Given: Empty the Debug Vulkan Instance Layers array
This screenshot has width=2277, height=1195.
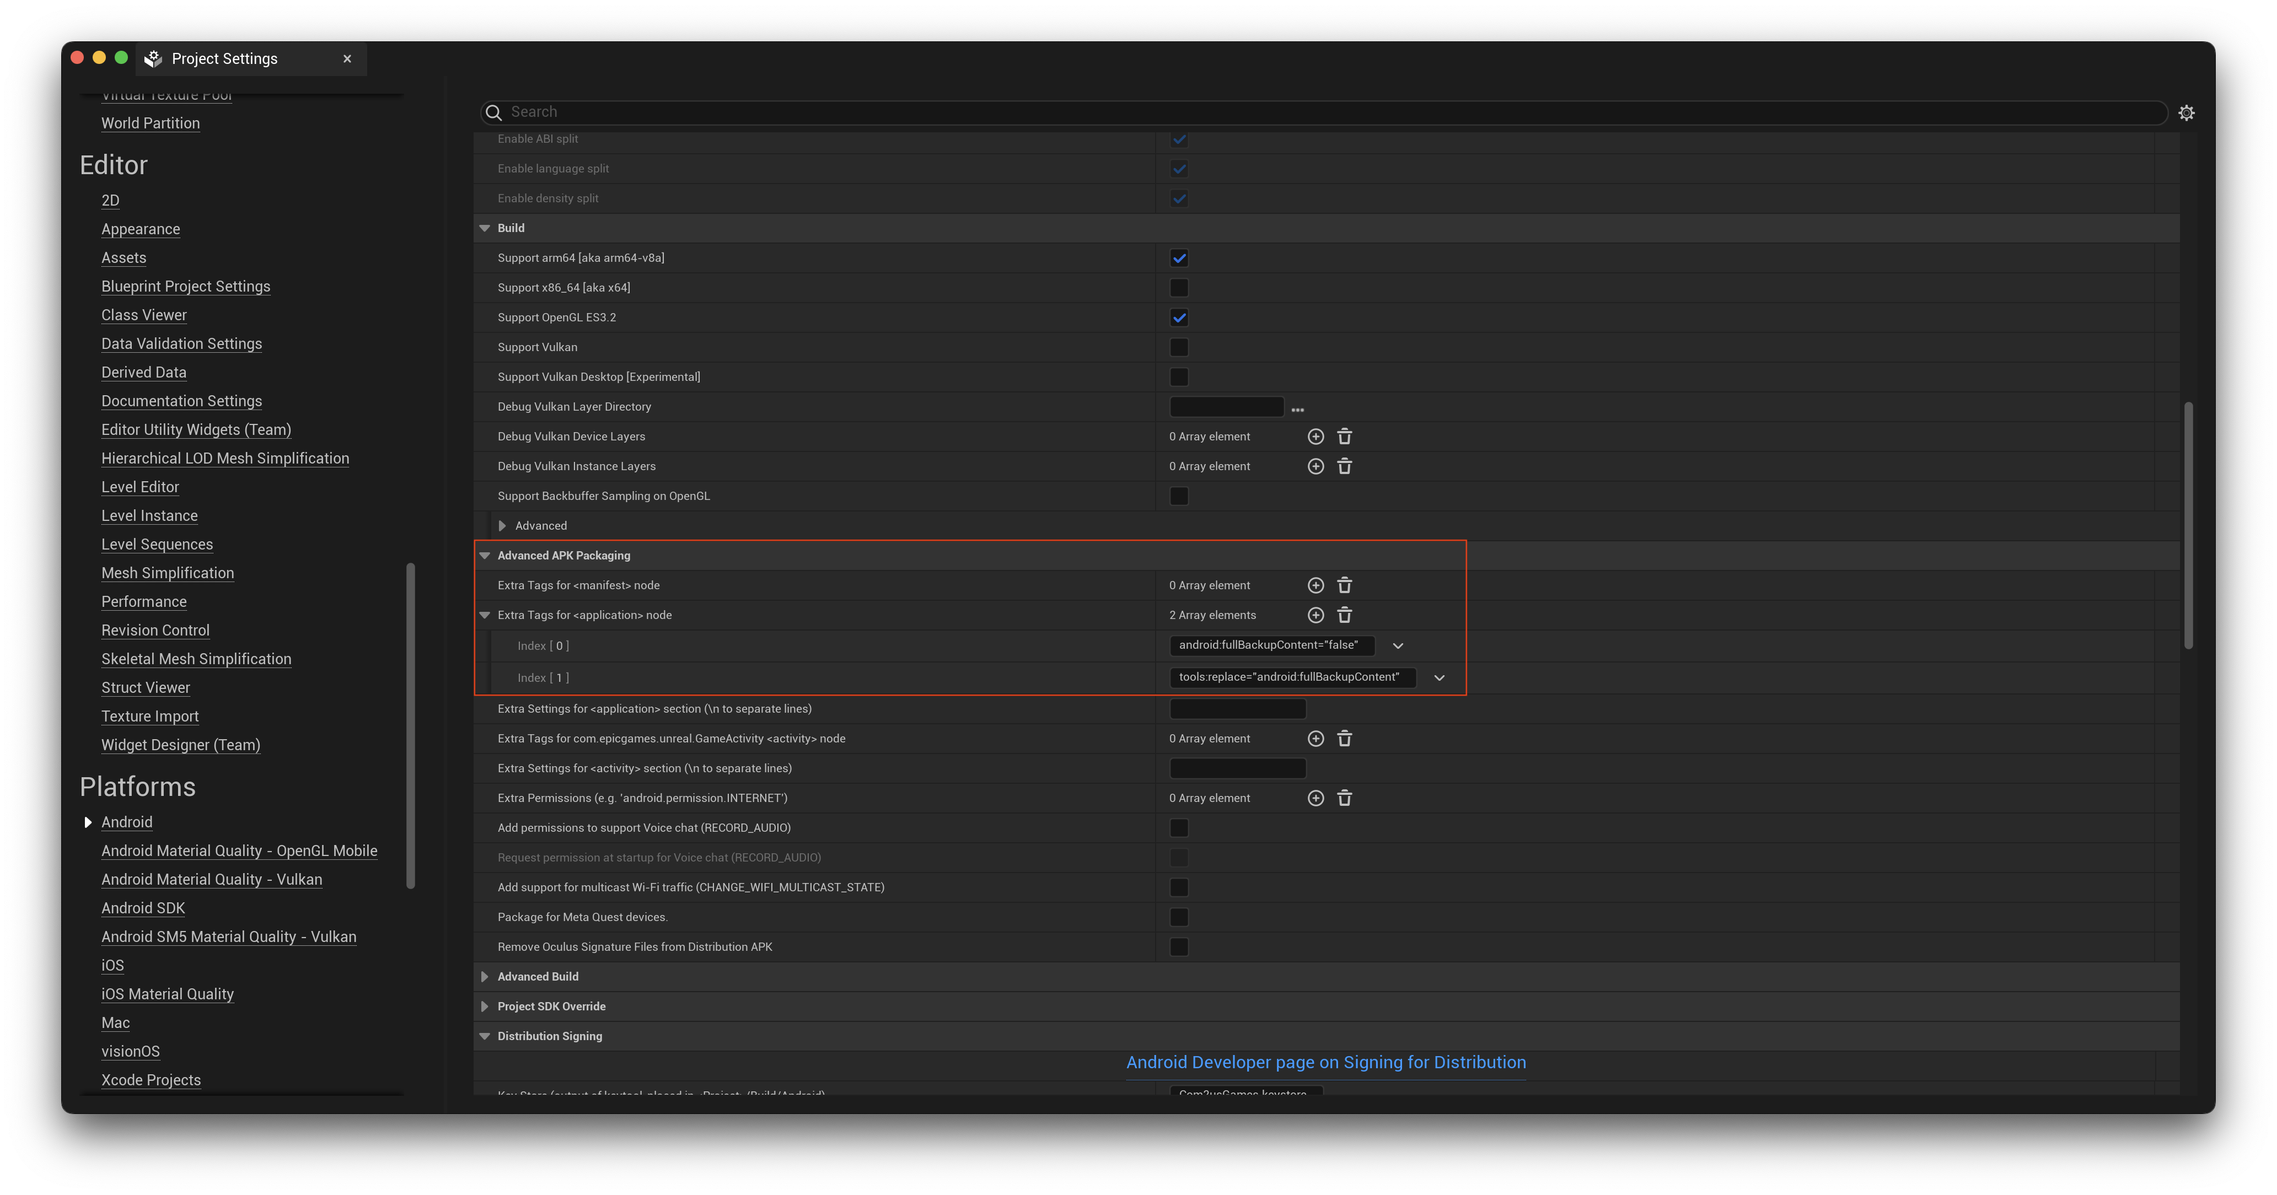Looking at the screenshot, I should (x=1345, y=467).
